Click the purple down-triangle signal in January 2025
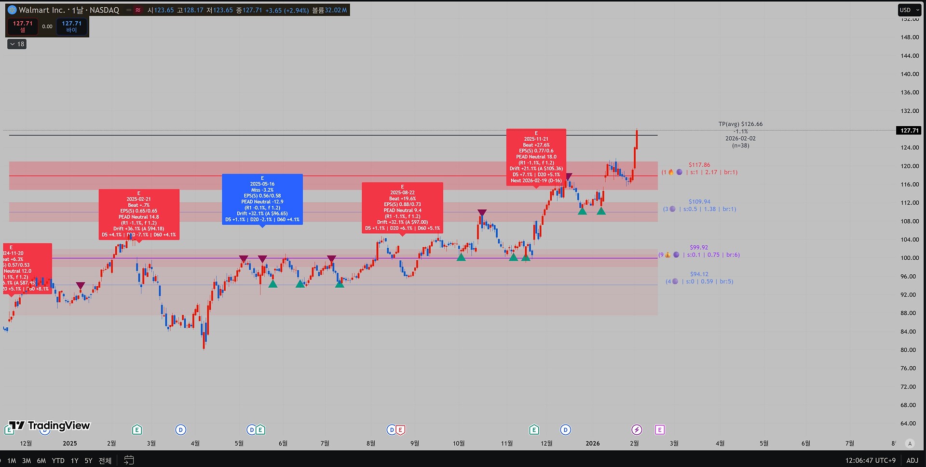 [81, 286]
